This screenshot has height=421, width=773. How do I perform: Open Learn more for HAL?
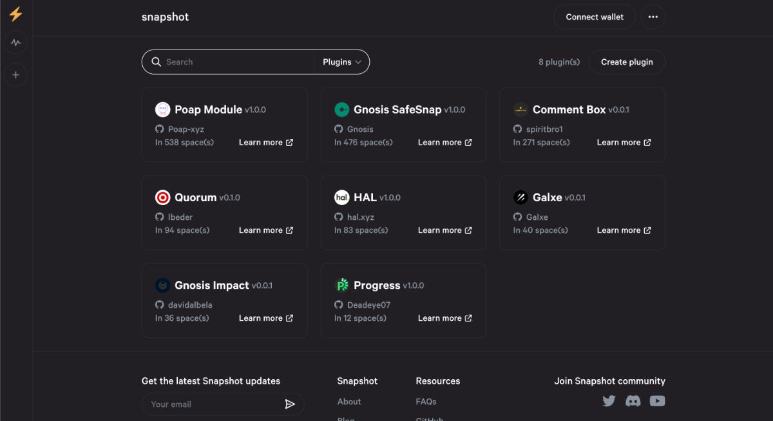(445, 230)
